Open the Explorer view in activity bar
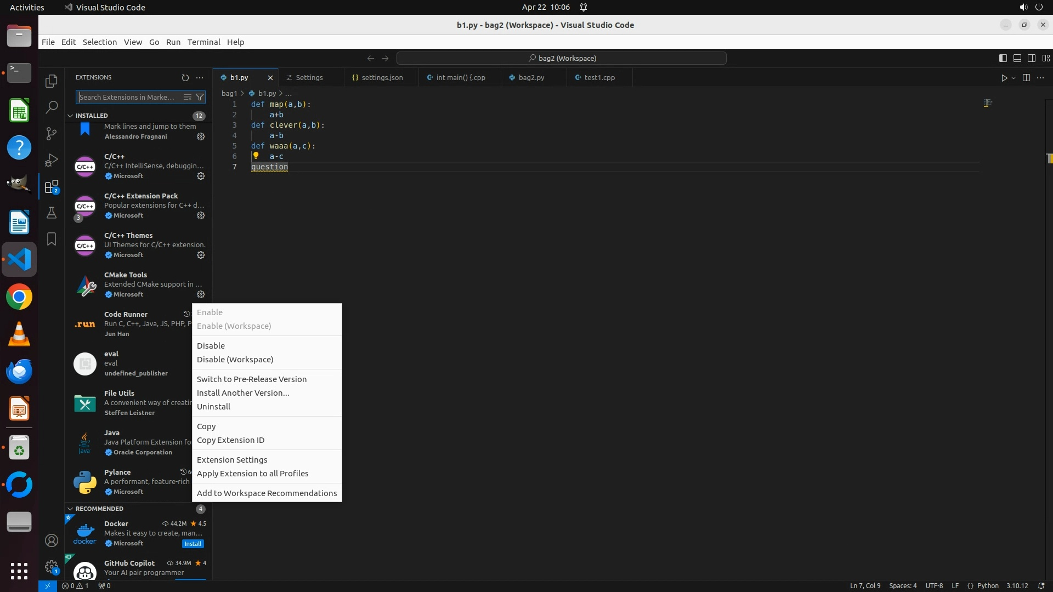This screenshot has width=1053, height=592. [52, 81]
